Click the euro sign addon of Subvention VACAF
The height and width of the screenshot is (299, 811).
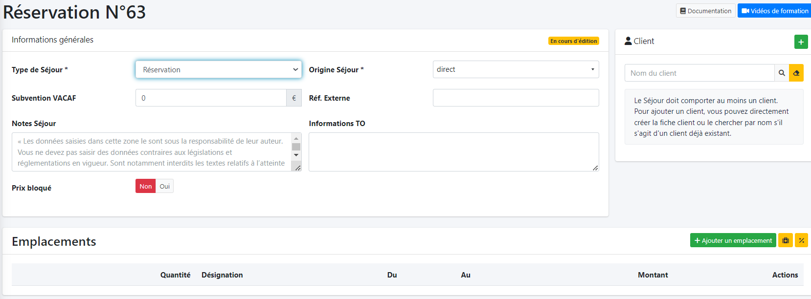[294, 98]
